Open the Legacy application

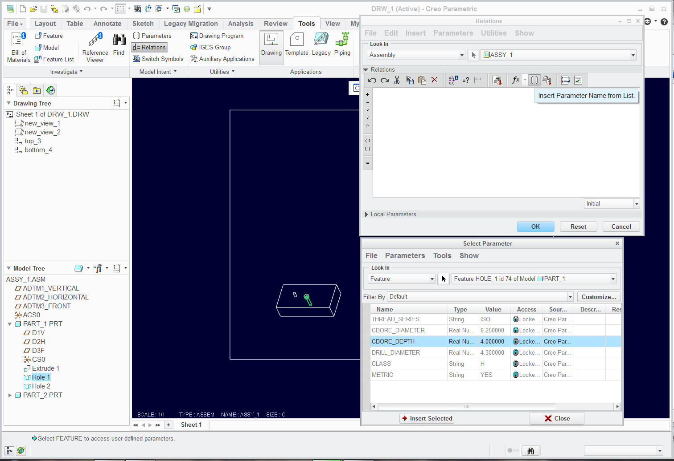point(321,44)
